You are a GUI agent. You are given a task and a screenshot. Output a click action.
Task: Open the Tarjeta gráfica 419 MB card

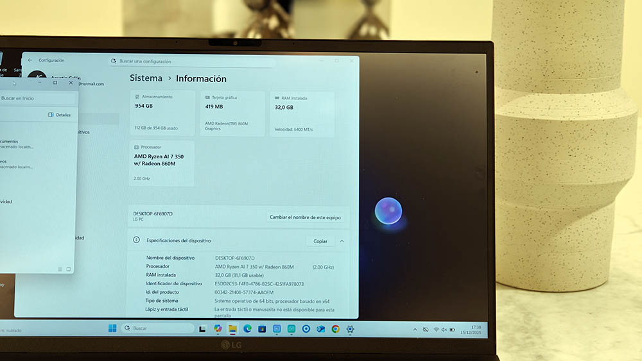(x=232, y=113)
